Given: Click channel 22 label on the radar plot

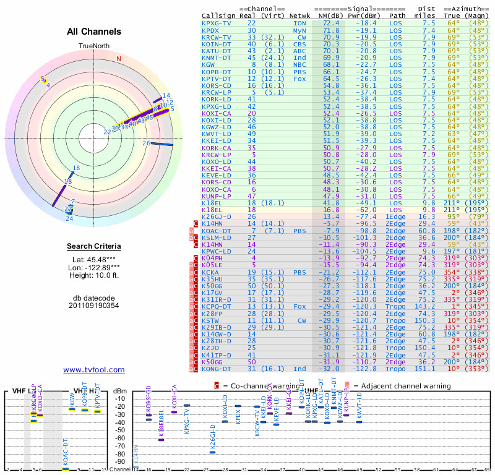Looking at the screenshot, I should (107, 132).
